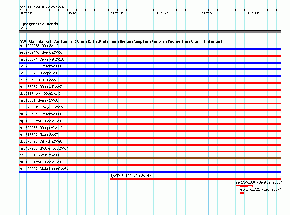Open dgv5917n100 (Coe2014) variant label
This screenshot has width=290, height=215.
(x=40, y=93)
